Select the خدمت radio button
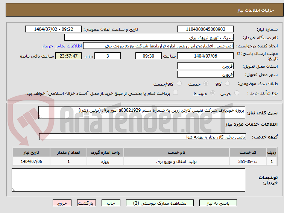 point(206,84)
